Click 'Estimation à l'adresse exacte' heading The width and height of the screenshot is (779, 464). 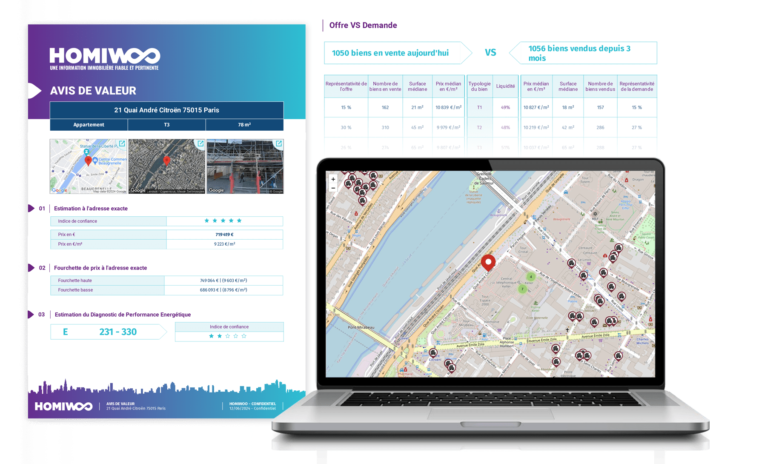click(91, 209)
